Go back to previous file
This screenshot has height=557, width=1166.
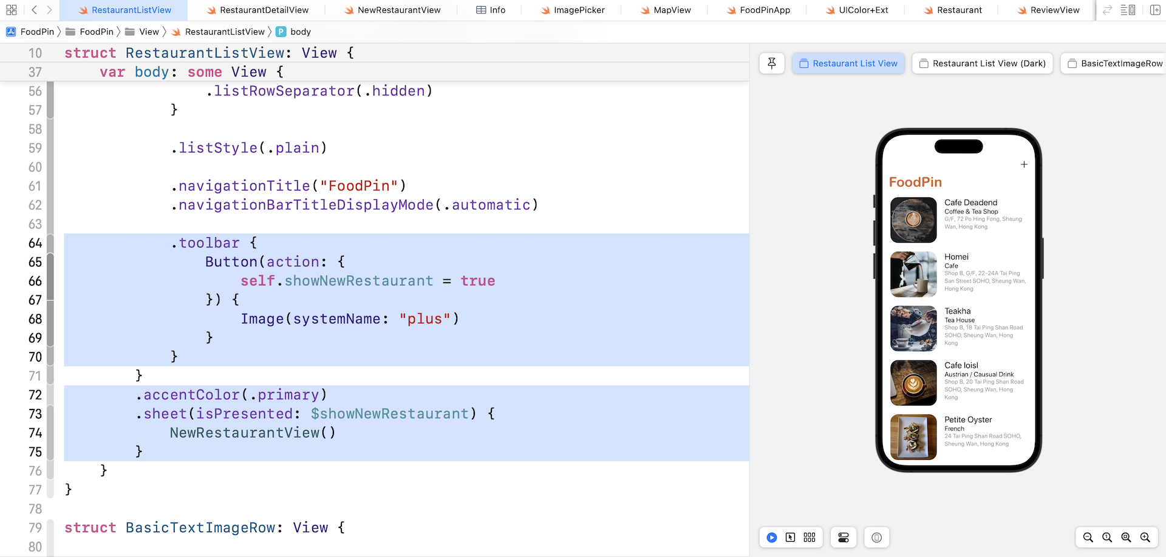click(x=34, y=10)
